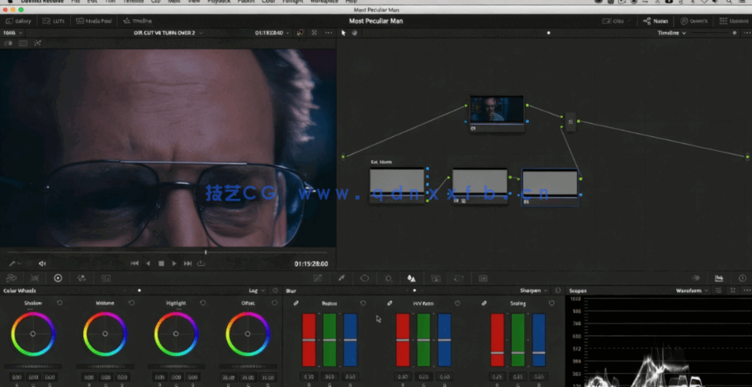Open the Workspace menu
This screenshot has width=752, height=387.
point(324,2)
